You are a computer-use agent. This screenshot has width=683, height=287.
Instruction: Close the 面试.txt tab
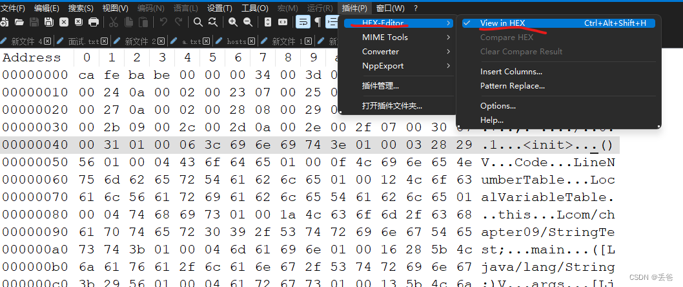pyautogui.click(x=104, y=41)
